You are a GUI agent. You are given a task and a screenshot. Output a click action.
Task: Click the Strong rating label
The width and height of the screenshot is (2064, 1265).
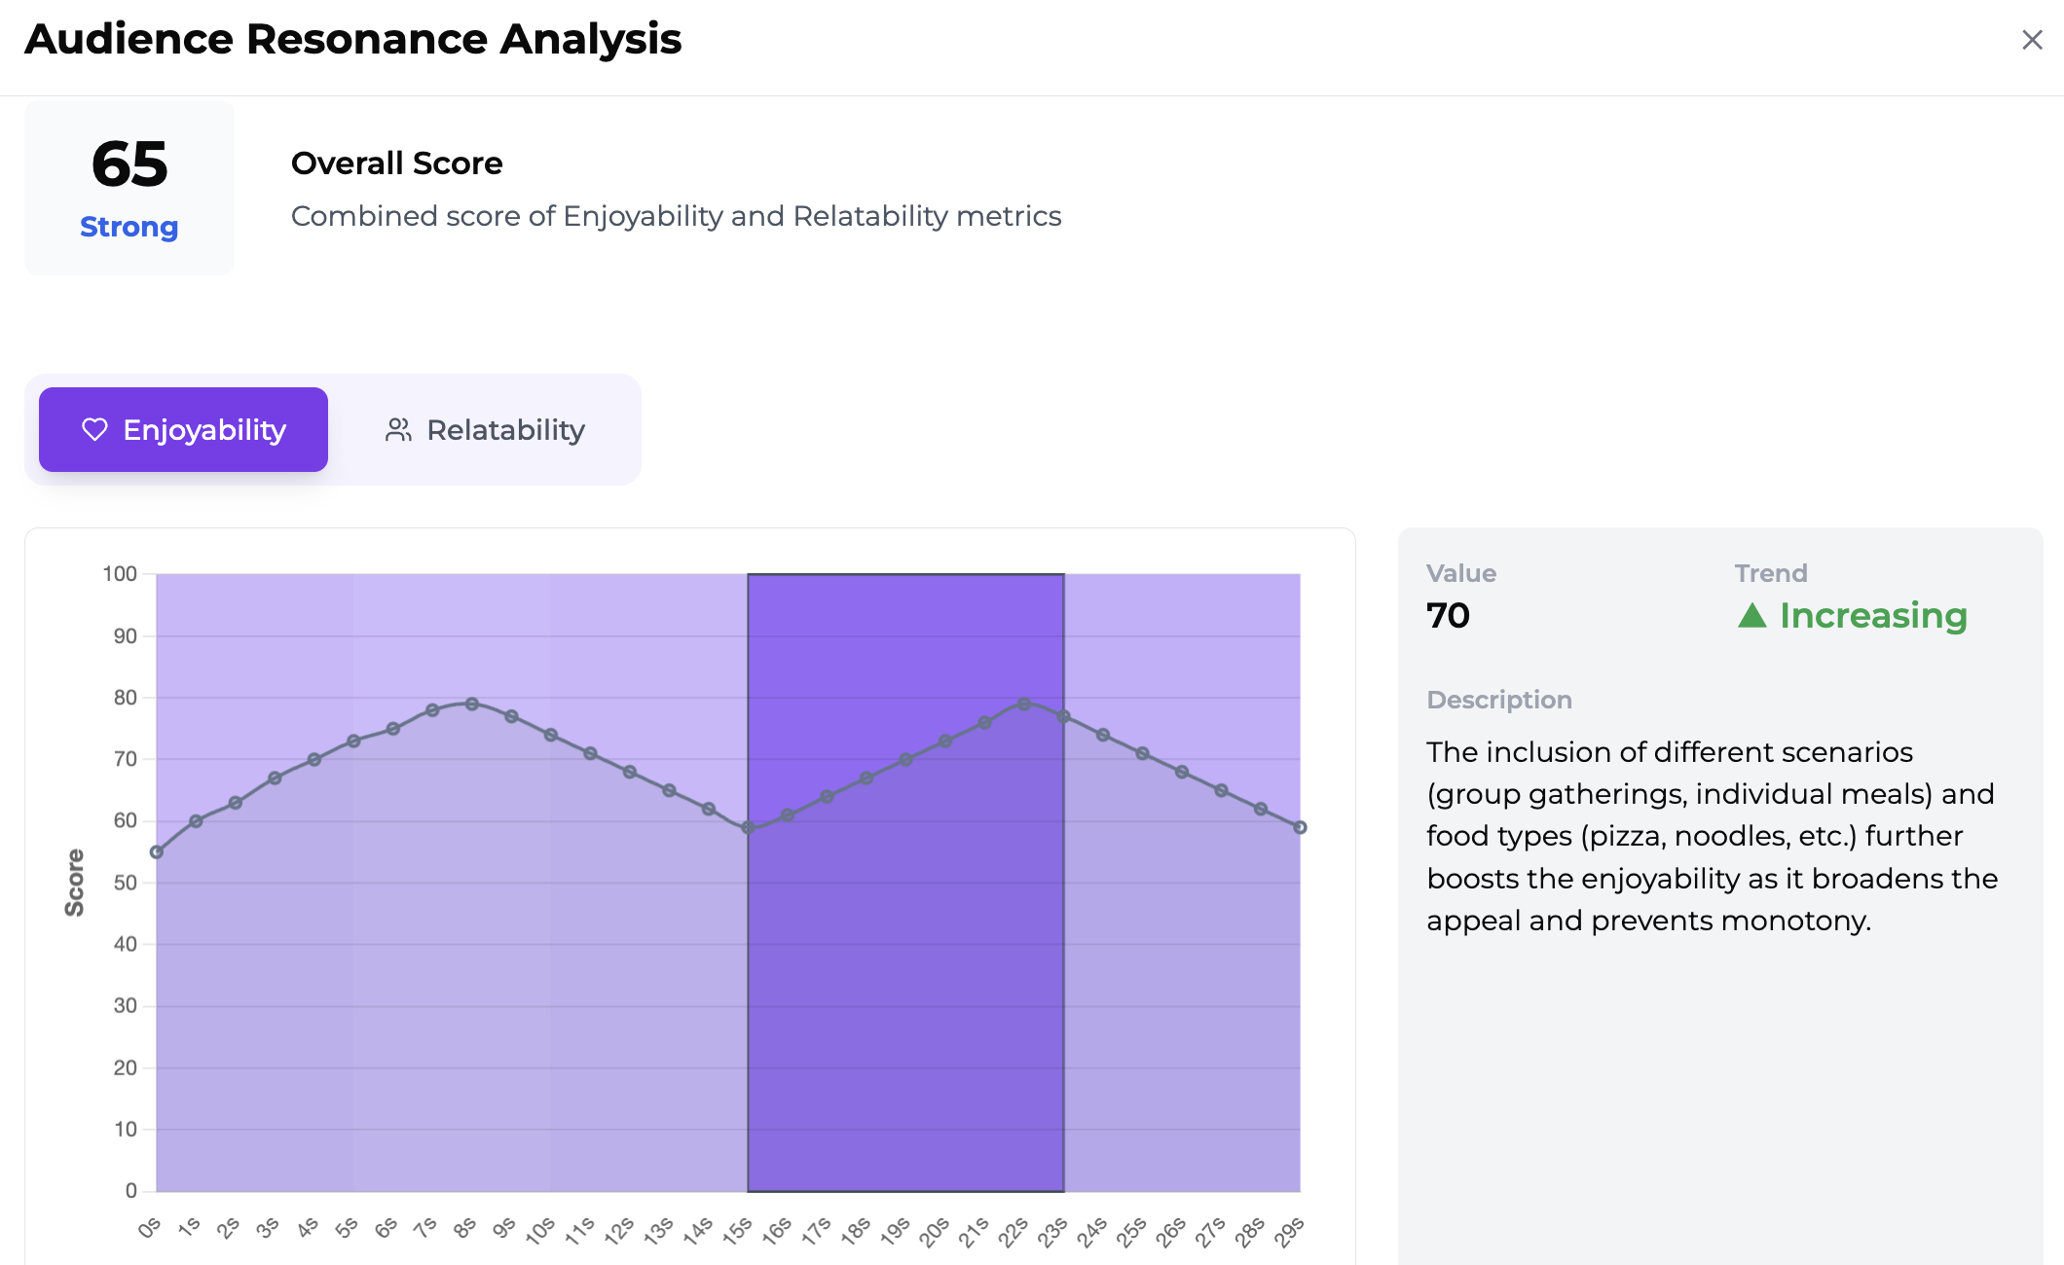click(129, 227)
